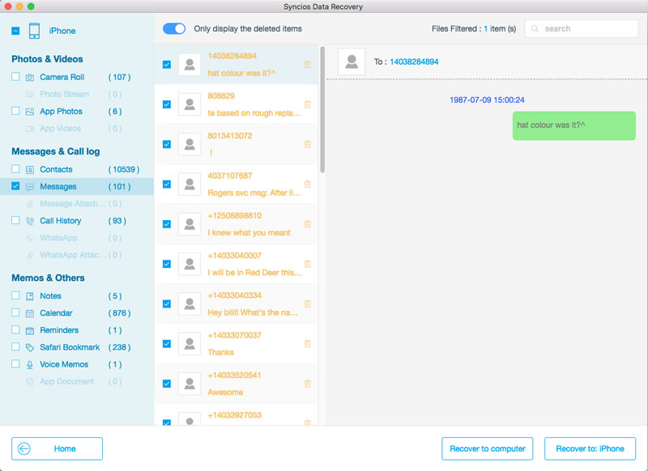
Task: Click avatar of 808629 conversation
Action: pyautogui.click(x=190, y=104)
